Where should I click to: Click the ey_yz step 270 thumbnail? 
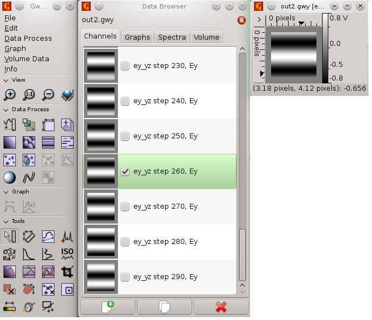[101, 207]
